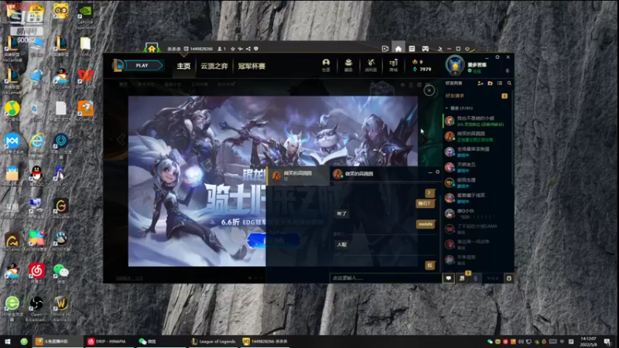
Task: Close the promotional banner with circular X
Action: pos(429,90)
